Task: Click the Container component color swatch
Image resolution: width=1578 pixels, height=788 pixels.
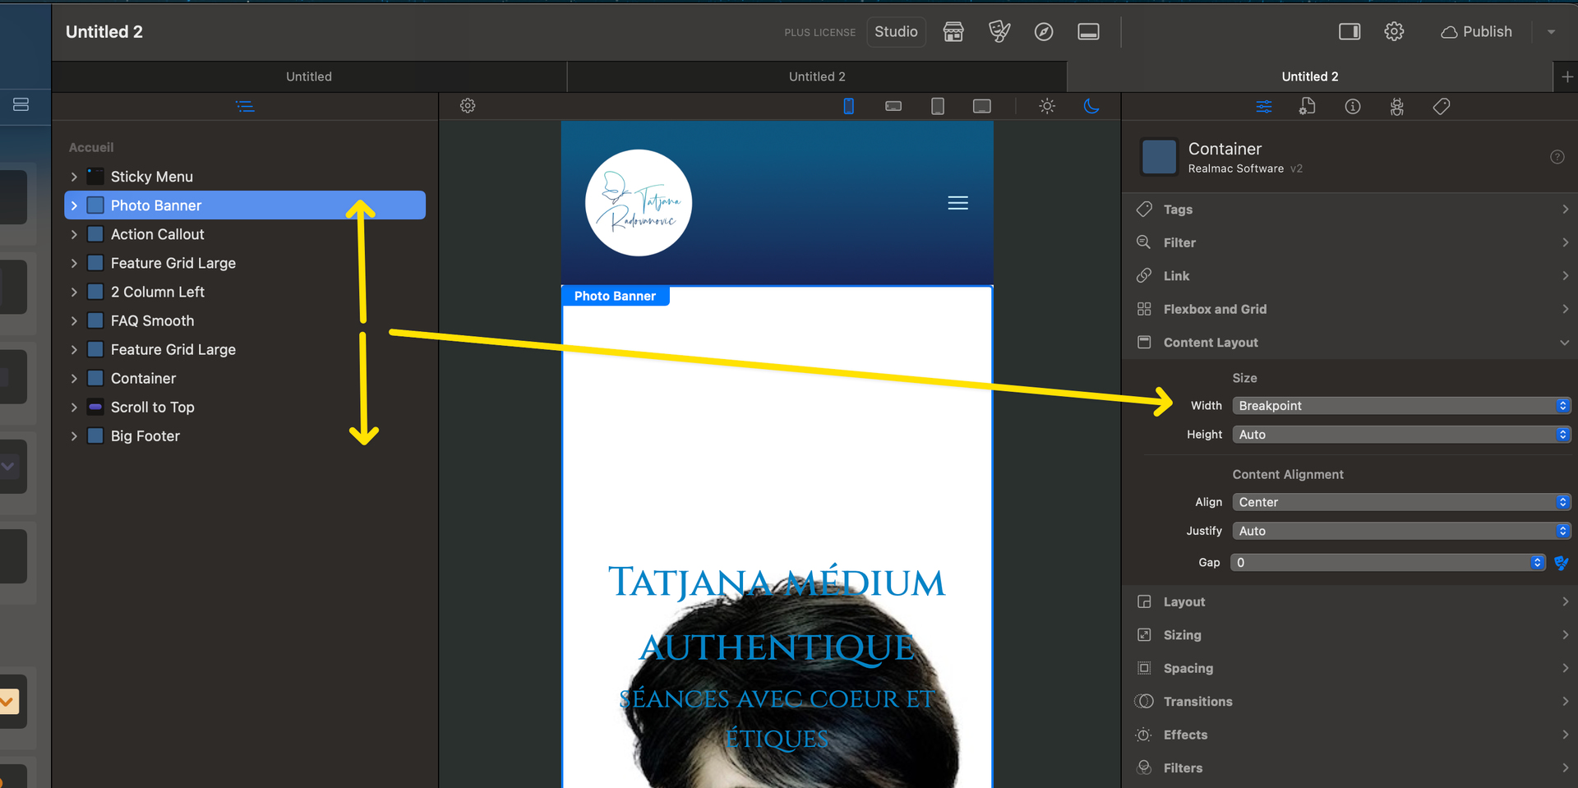Action: click(1159, 156)
